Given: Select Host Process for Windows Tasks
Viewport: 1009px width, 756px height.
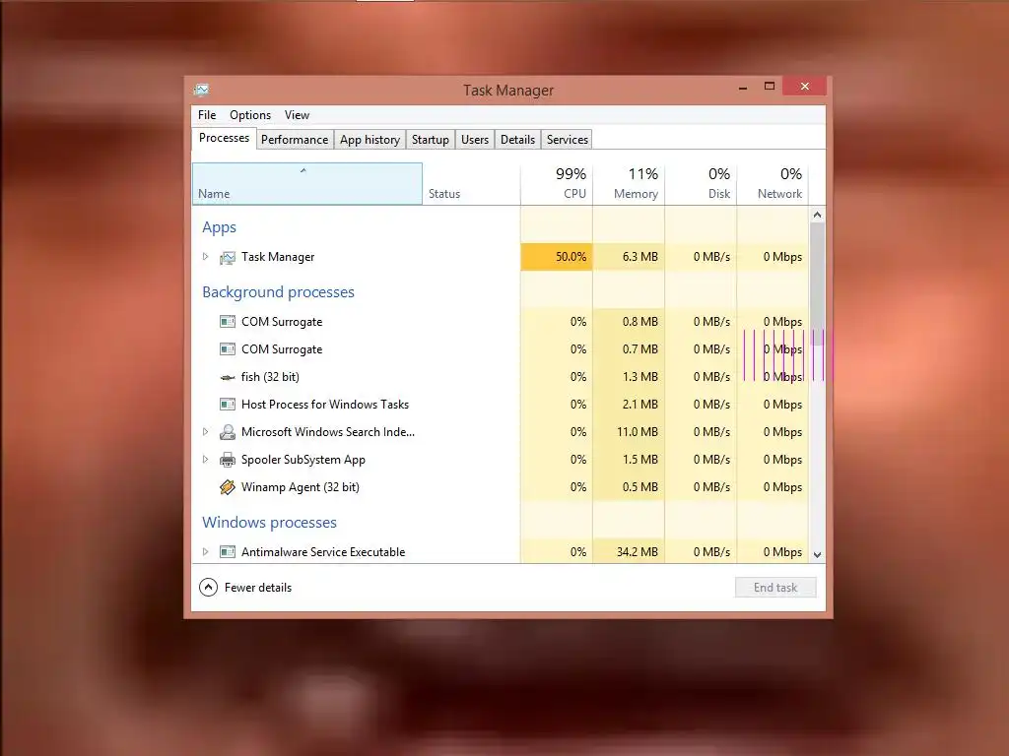Looking at the screenshot, I should pyautogui.click(x=325, y=405).
